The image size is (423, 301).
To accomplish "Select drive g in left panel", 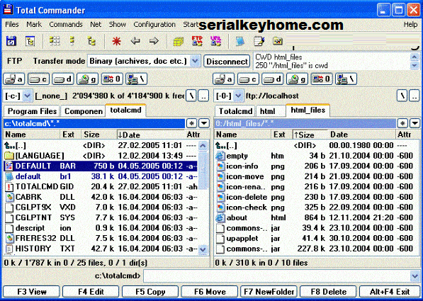I will coord(87,79).
